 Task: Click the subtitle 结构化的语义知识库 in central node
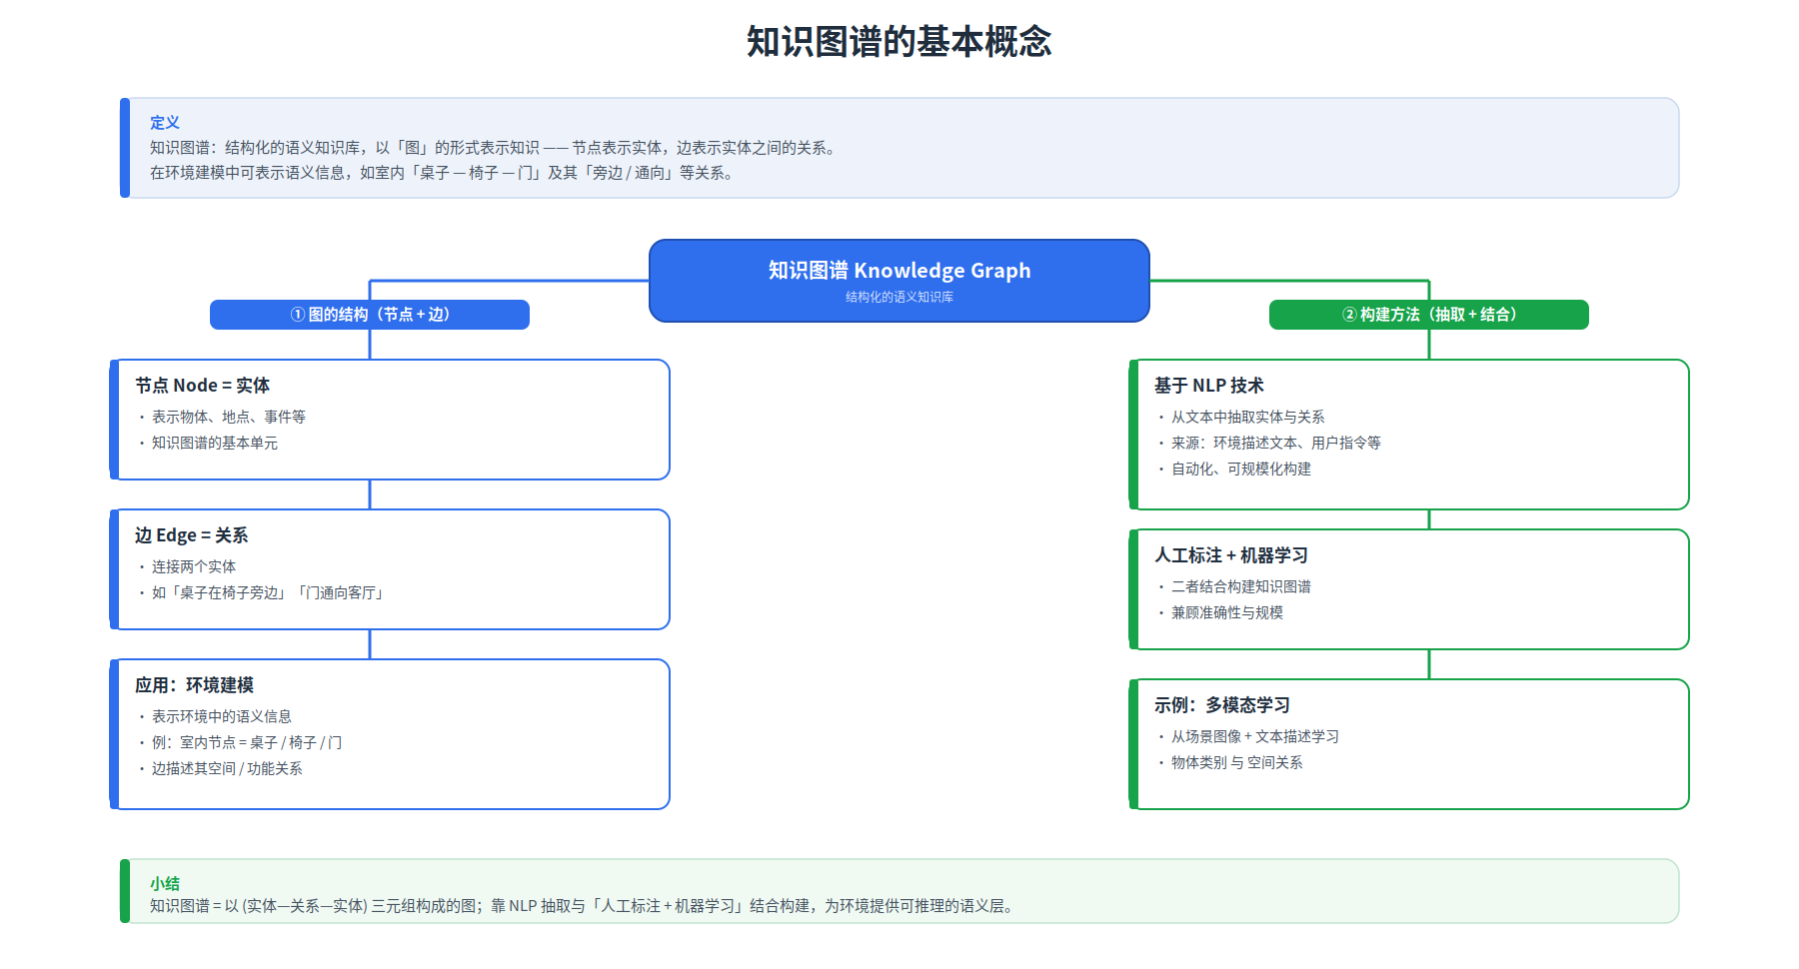tap(899, 297)
